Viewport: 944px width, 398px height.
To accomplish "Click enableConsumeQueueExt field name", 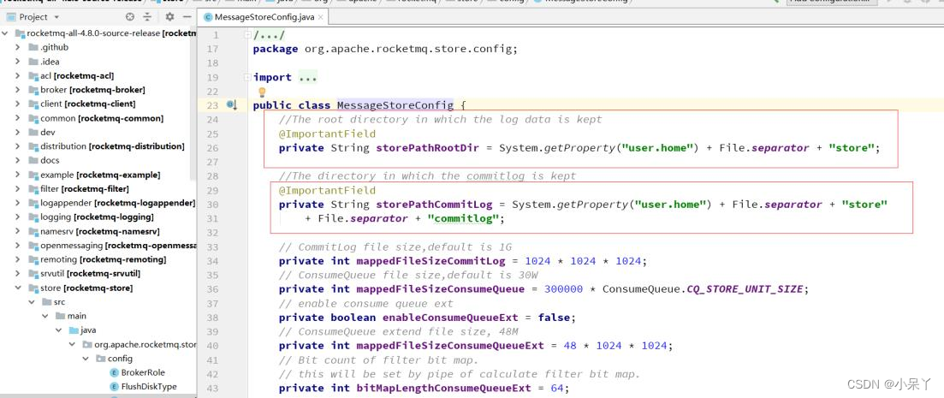I will tap(452, 318).
